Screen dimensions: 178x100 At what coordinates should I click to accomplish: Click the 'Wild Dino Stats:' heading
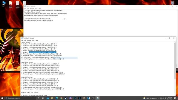27,77
